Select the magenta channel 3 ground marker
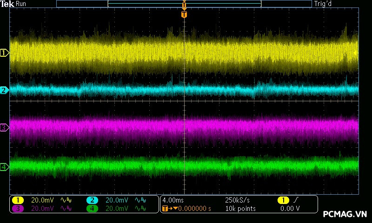Viewport: 372px width, 223px height. point(5,127)
